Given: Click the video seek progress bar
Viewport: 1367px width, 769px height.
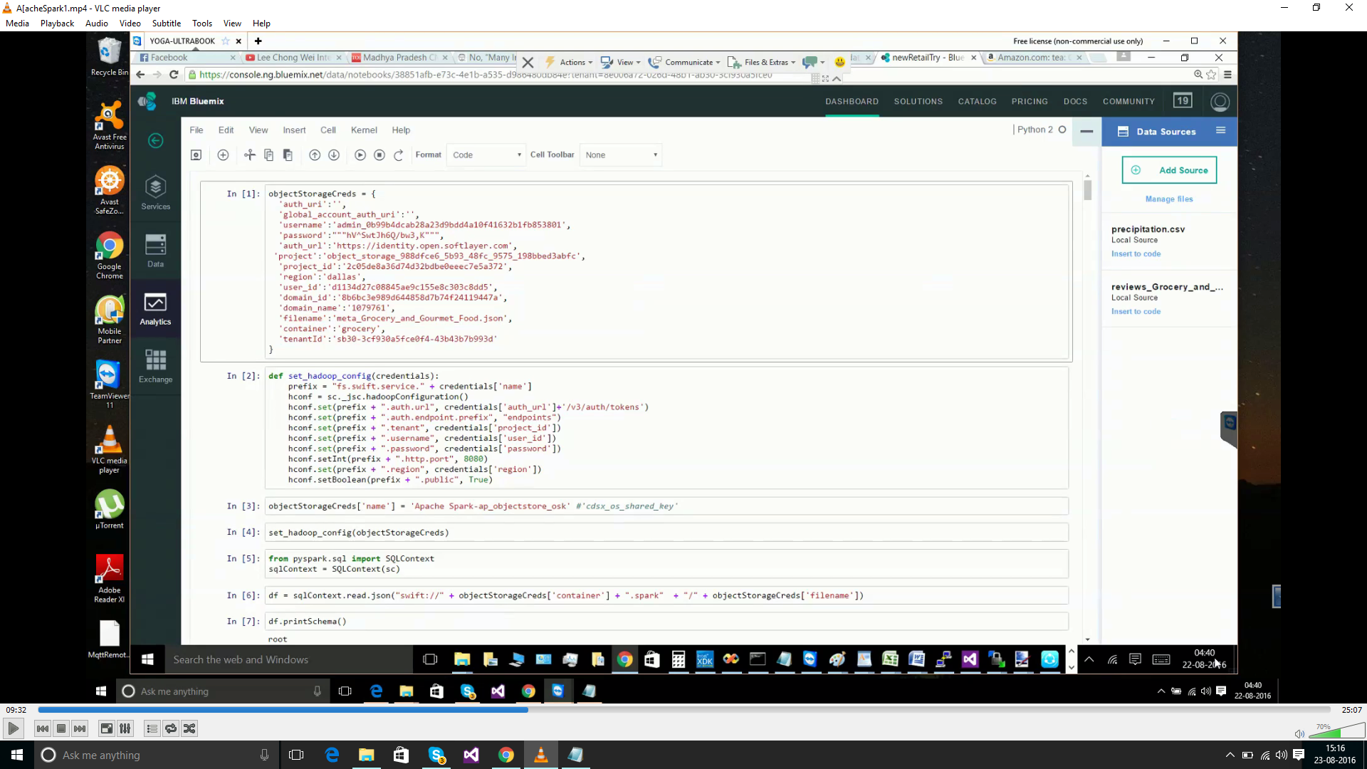Looking at the screenshot, I should (683, 710).
